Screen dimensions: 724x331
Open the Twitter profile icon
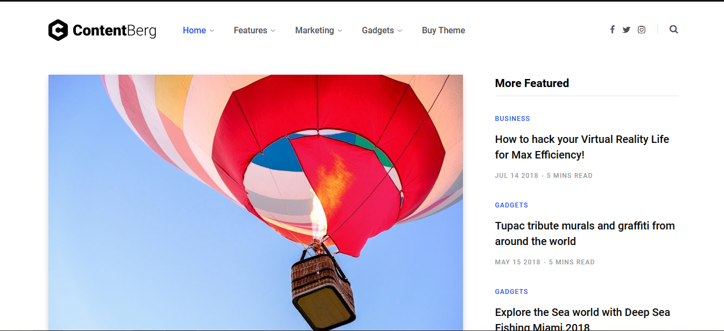[x=626, y=30]
